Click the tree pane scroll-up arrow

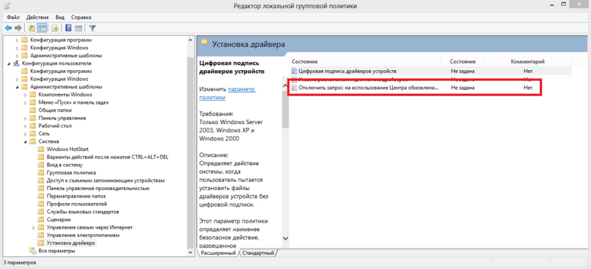pyautogui.click(x=190, y=40)
